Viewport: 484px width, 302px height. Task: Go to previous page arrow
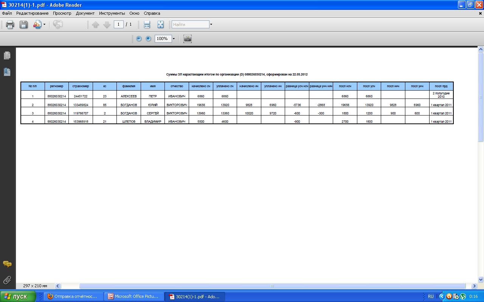tap(95, 25)
